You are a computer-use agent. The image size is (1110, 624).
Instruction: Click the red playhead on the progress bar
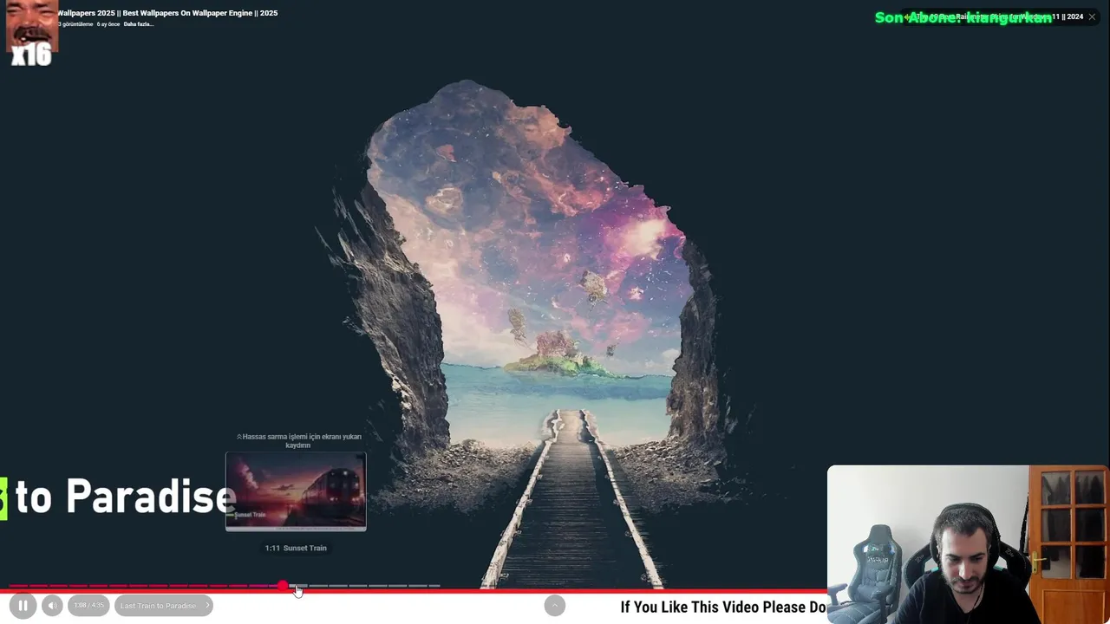click(283, 587)
